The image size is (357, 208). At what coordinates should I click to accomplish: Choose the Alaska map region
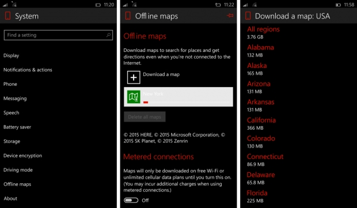(x=257, y=69)
